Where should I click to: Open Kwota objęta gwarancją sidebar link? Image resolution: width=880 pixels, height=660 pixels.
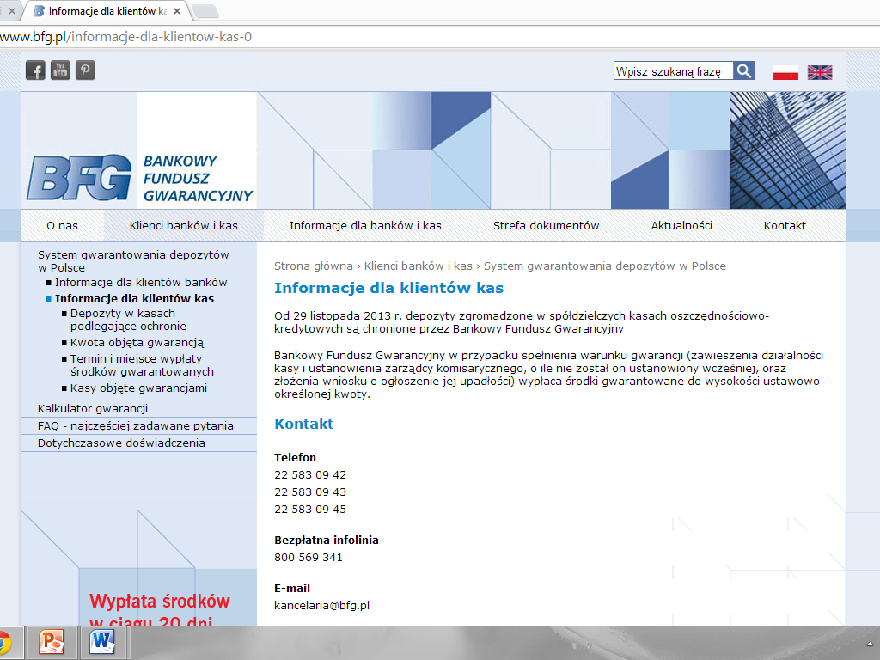click(x=137, y=342)
